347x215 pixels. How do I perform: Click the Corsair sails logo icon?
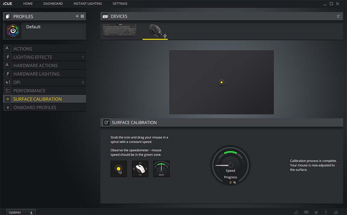[336, 212]
